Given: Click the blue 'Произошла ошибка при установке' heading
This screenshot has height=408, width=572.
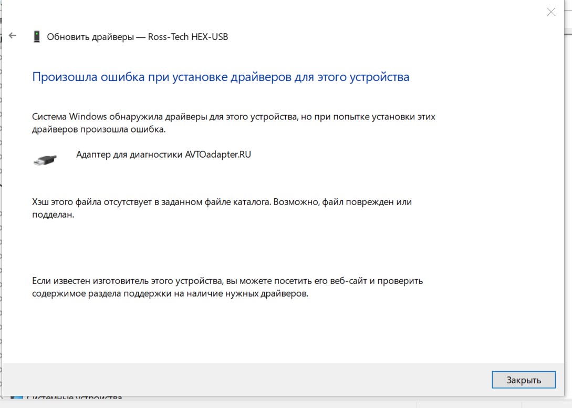Looking at the screenshot, I should coord(221,77).
